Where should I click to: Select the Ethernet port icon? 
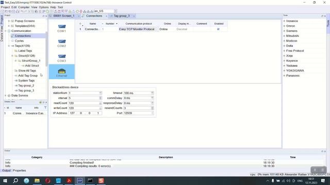[x=62, y=72]
